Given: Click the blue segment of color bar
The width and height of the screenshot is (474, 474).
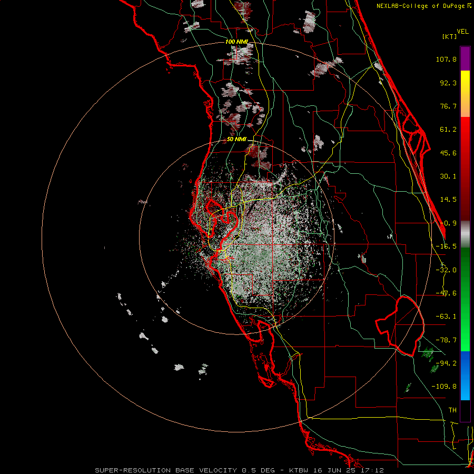Looking at the screenshot, I should [465, 376].
